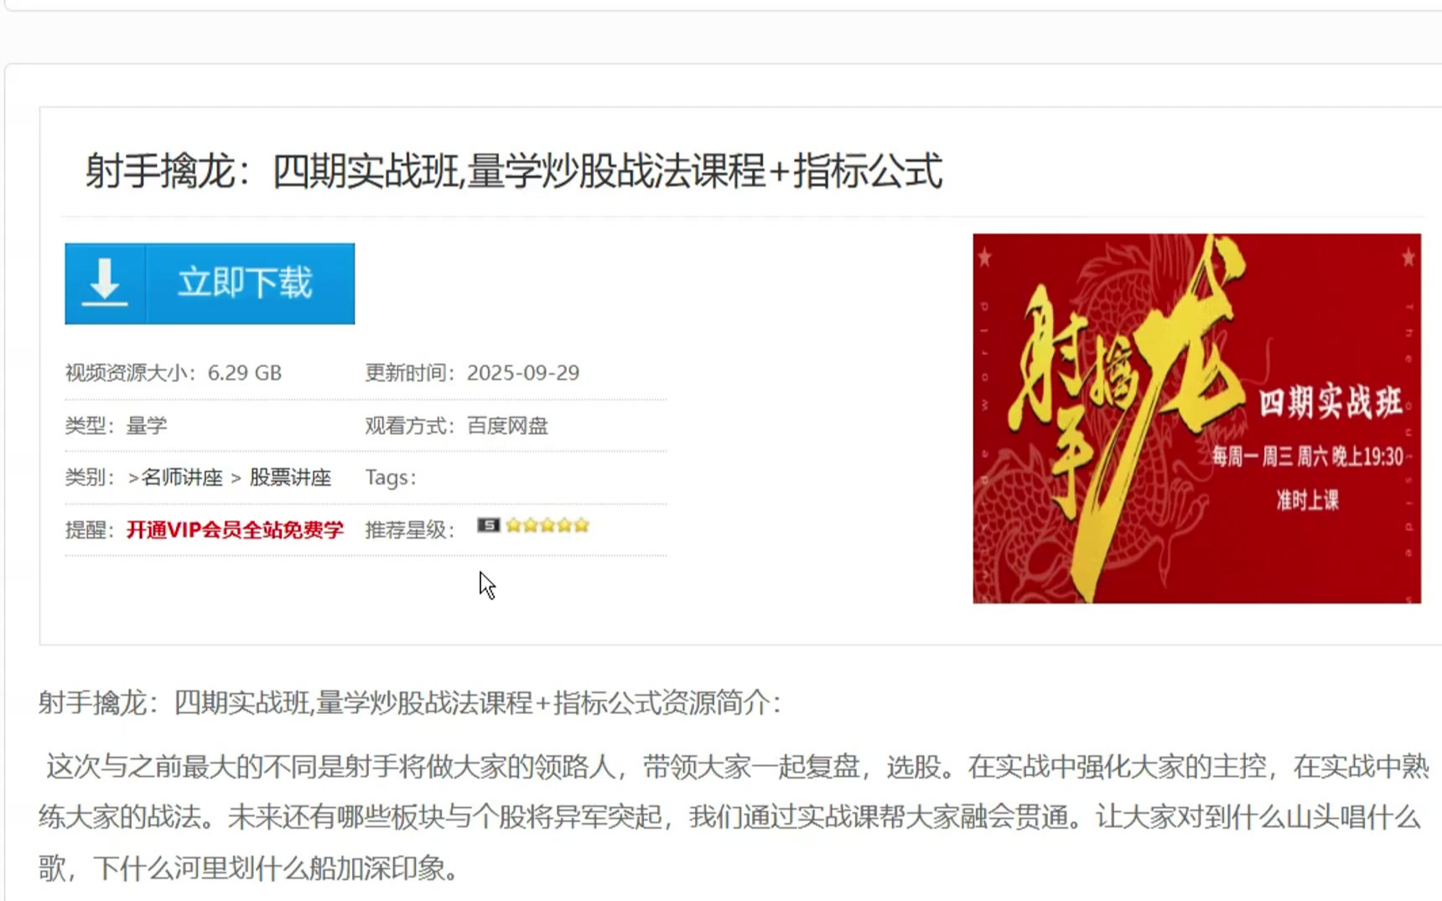Image resolution: width=1442 pixels, height=901 pixels.
Task: Click the Tags: label
Action: pyautogui.click(x=391, y=478)
